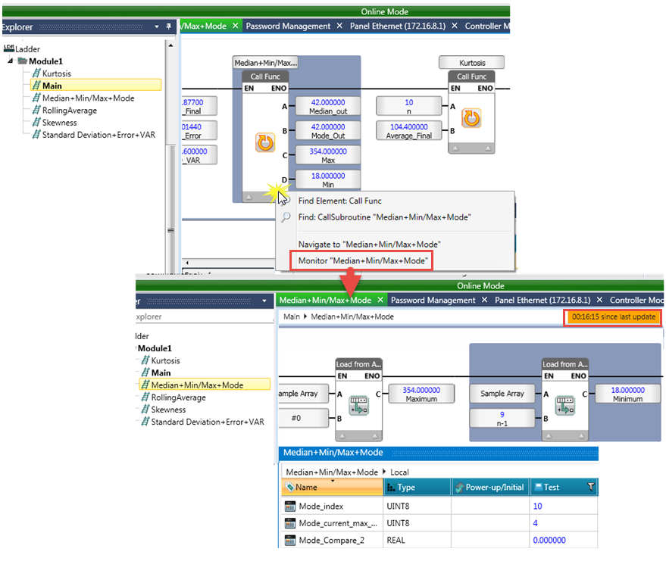
Task: Click the since last update timer badge
Action: [x=613, y=317]
